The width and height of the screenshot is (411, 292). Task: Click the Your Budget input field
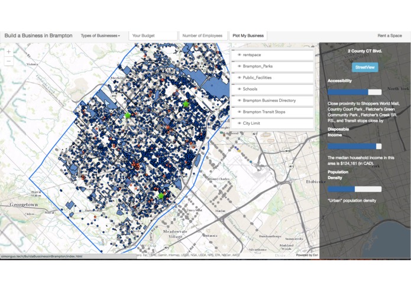click(153, 35)
